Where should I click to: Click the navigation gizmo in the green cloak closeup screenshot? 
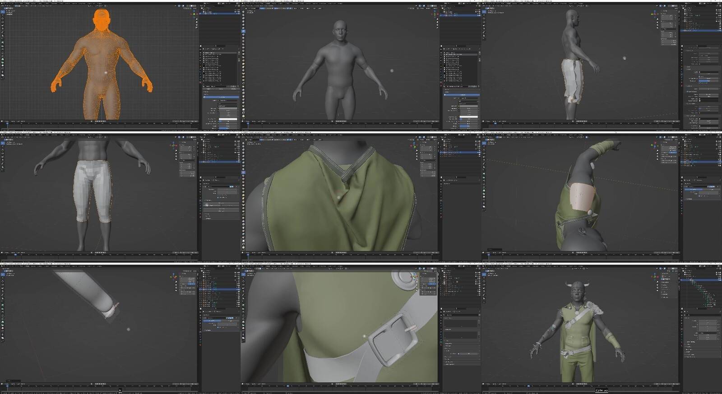pos(415,146)
